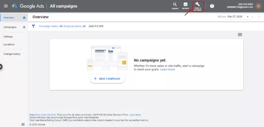Open the Search tool in header
The image size is (264, 127).
[x=175, y=6]
